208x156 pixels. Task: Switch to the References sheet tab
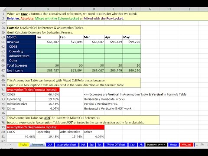(x=37, y=145)
